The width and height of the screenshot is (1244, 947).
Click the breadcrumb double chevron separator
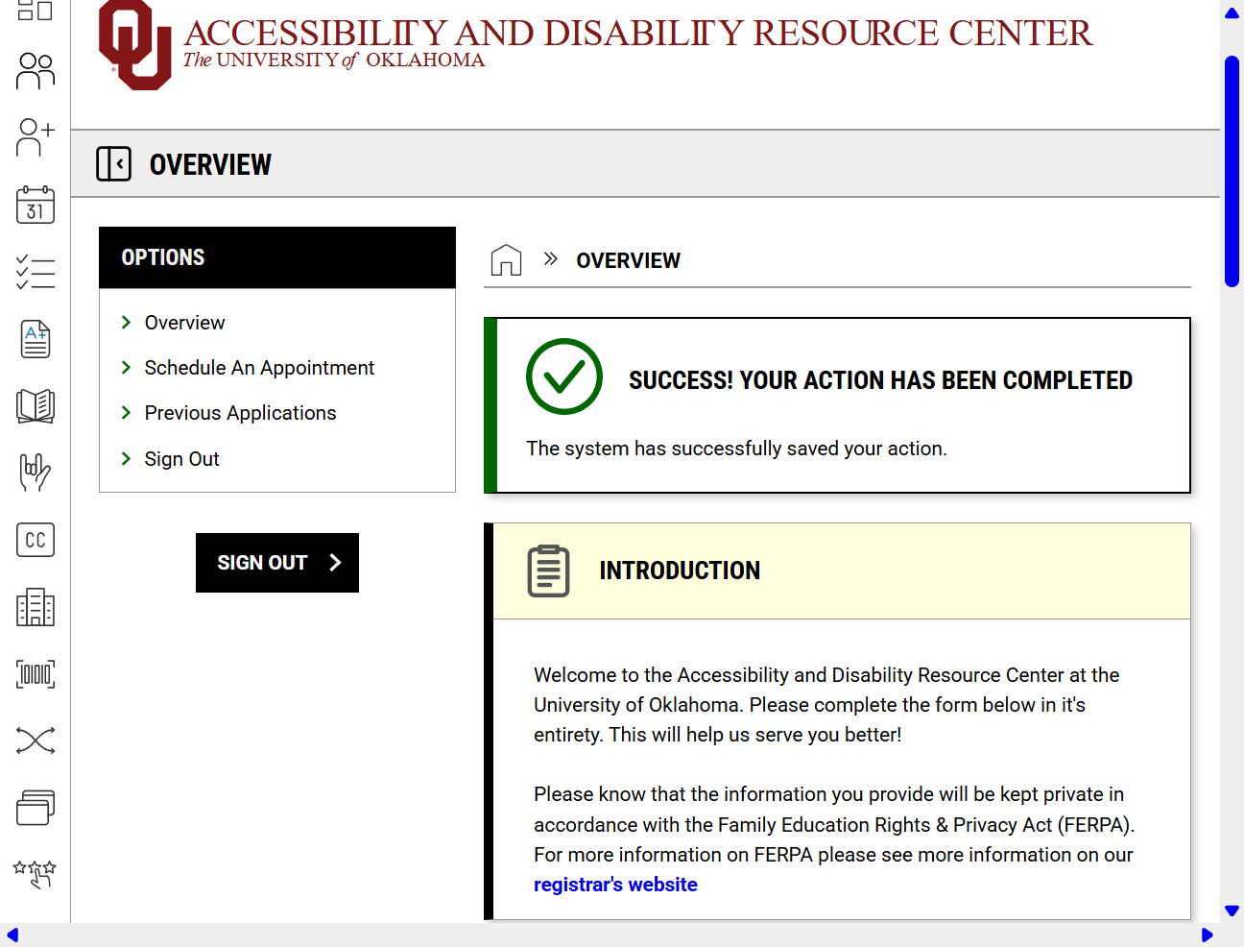(550, 258)
